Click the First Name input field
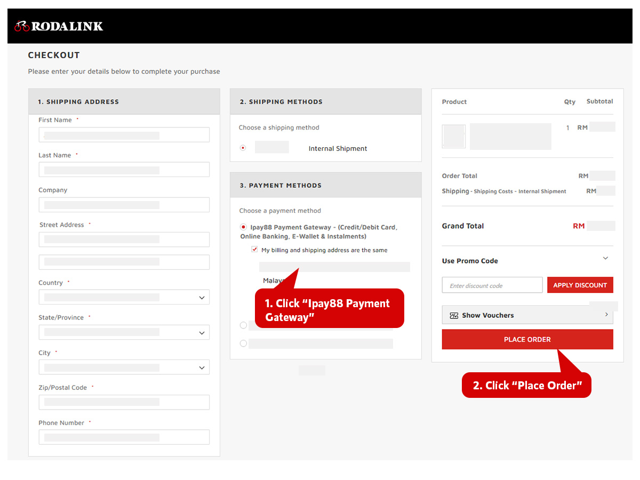The image size is (640, 480). pos(124,134)
